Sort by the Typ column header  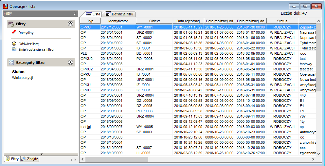90,21
